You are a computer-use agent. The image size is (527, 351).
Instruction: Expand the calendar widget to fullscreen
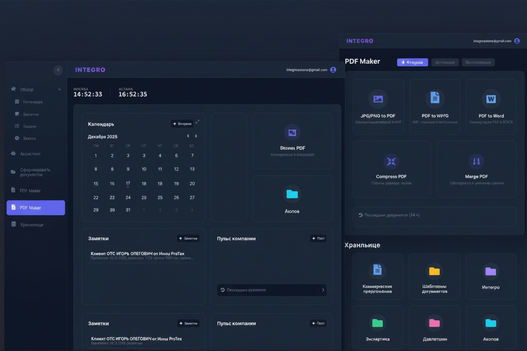point(197,122)
